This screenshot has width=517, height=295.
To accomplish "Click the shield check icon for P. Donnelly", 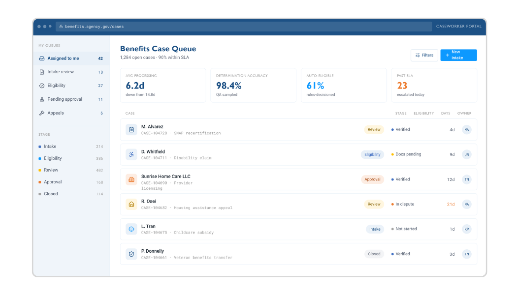I will click(x=131, y=254).
